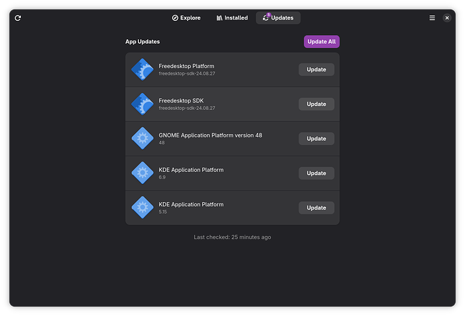Click the KDE Platform 6.9 gear icon

point(142,173)
